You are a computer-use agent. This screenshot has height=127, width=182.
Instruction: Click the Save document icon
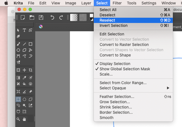click(41, 17)
